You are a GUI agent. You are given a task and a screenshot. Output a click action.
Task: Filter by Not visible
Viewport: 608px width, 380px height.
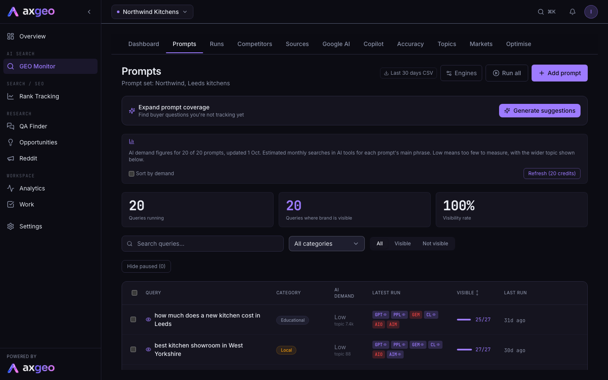pos(435,244)
